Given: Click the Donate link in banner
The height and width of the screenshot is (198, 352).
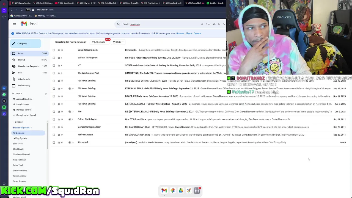Looking at the screenshot, I should point(197,33).
